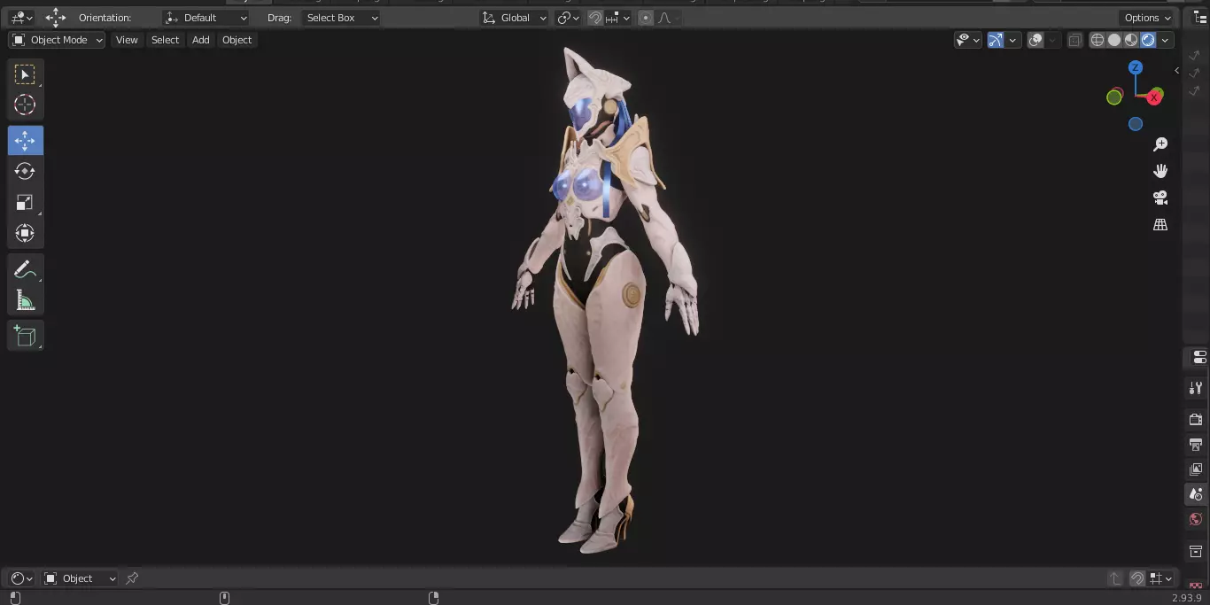
Task: Toggle X-Ray display
Action: point(1074,40)
